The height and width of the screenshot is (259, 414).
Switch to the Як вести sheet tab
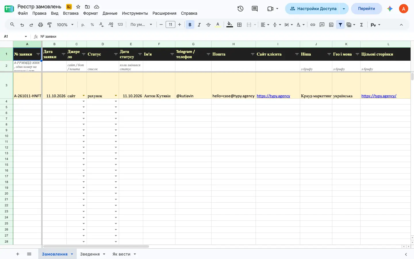[x=124, y=254]
